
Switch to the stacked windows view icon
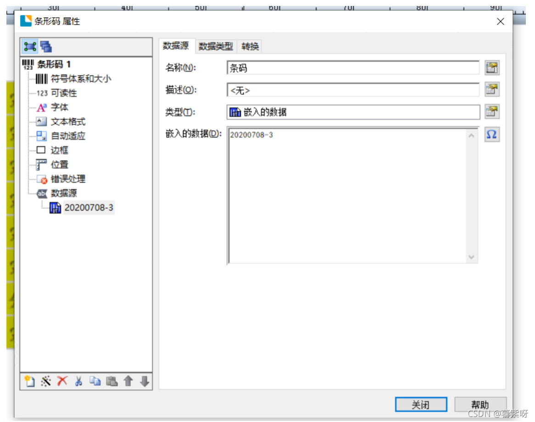[x=46, y=46]
